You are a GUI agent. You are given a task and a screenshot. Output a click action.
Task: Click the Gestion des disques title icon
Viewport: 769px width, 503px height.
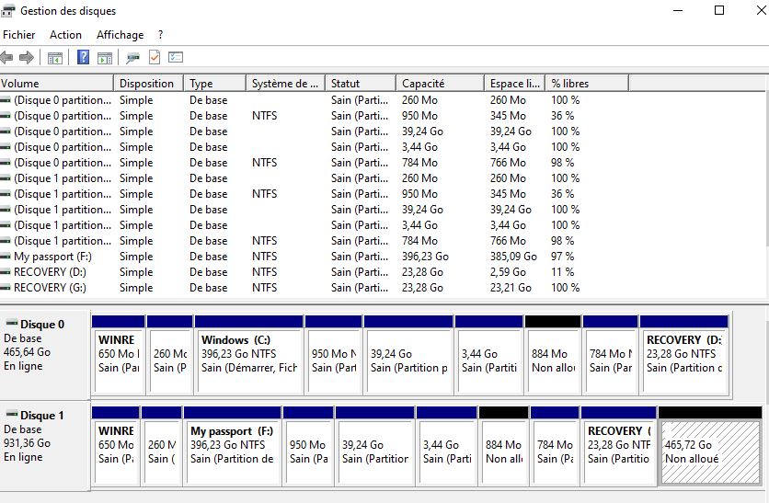(8, 10)
